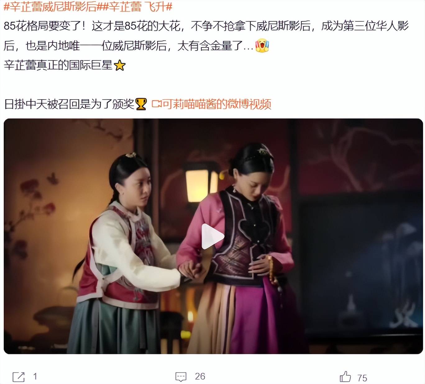This screenshot has height=384, width=425.
Task: Click the repost count 1
Action: (35, 377)
